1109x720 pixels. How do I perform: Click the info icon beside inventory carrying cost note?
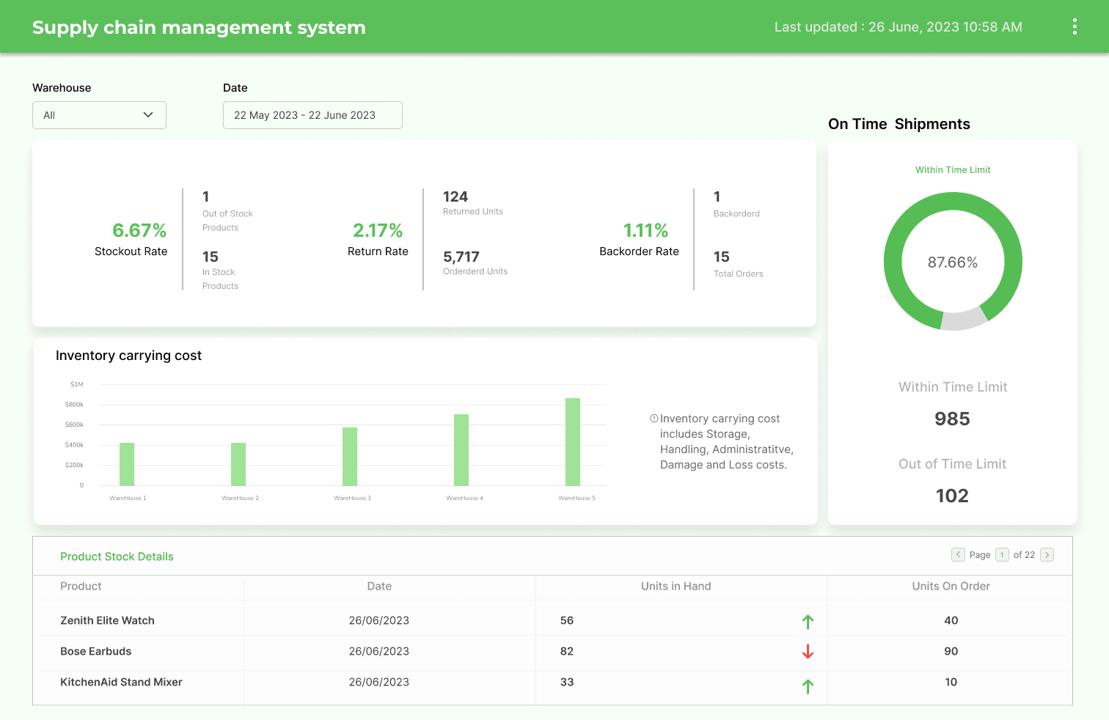654,418
